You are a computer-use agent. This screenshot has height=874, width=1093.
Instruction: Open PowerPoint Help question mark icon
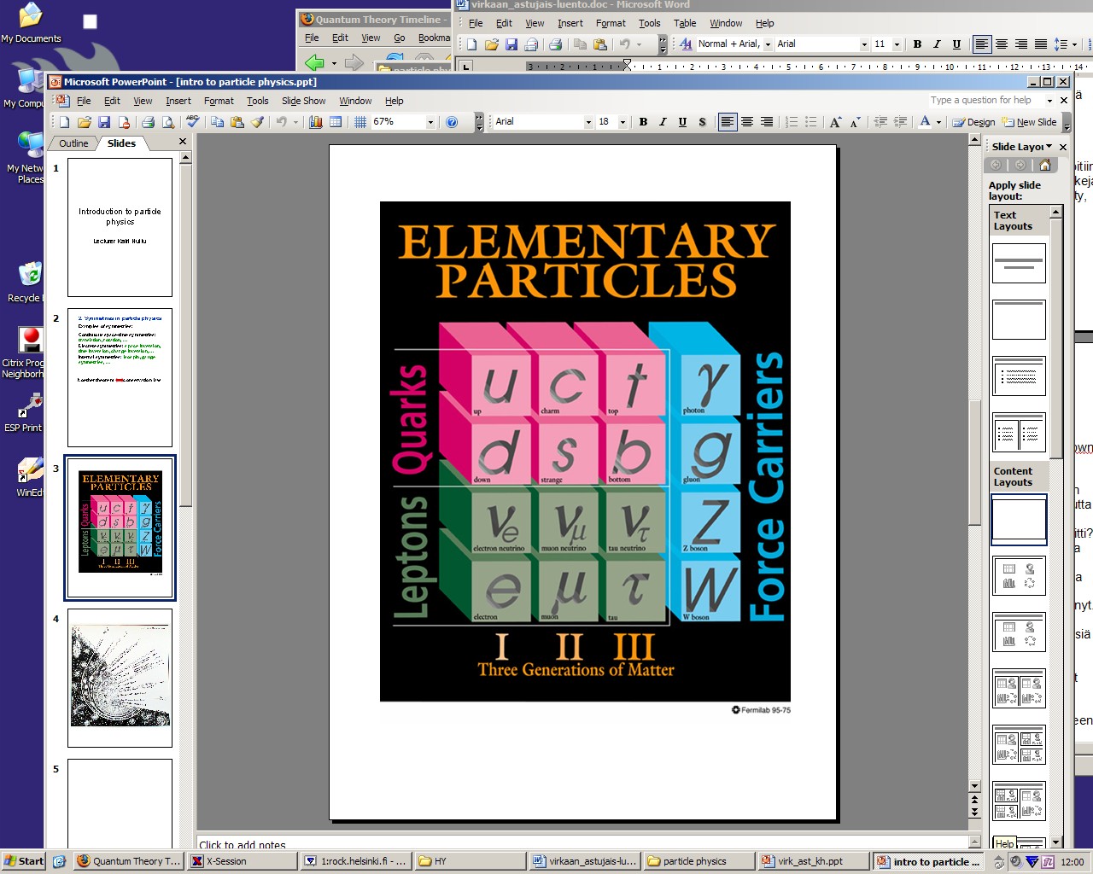pyautogui.click(x=452, y=122)
